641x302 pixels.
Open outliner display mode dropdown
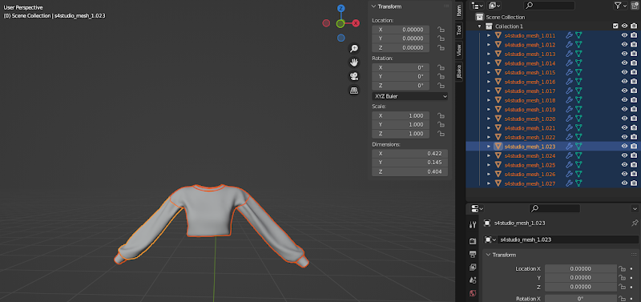[477, 6]
